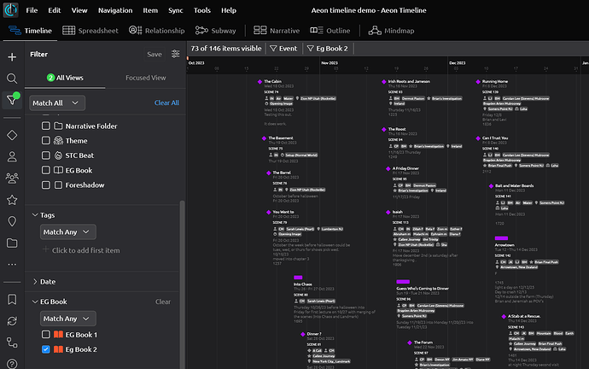Click the sync arrows sidebar icon

tap(12, 321)
